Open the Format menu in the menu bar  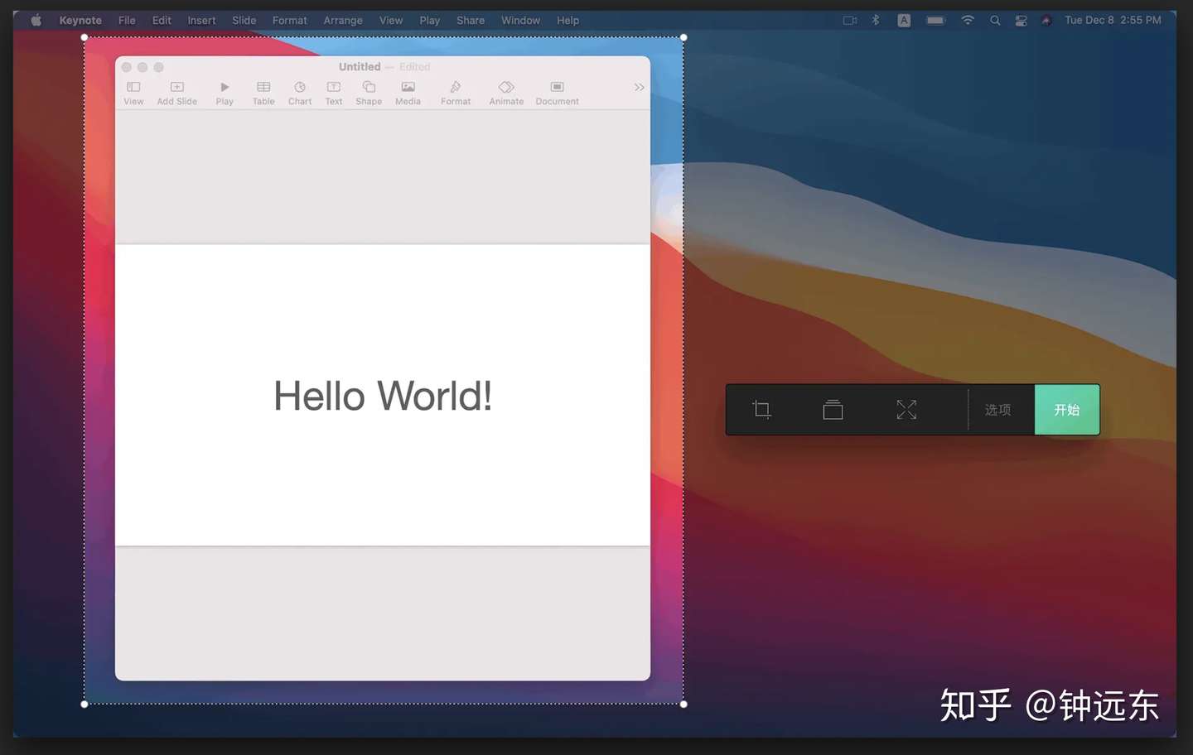[289, 20]
